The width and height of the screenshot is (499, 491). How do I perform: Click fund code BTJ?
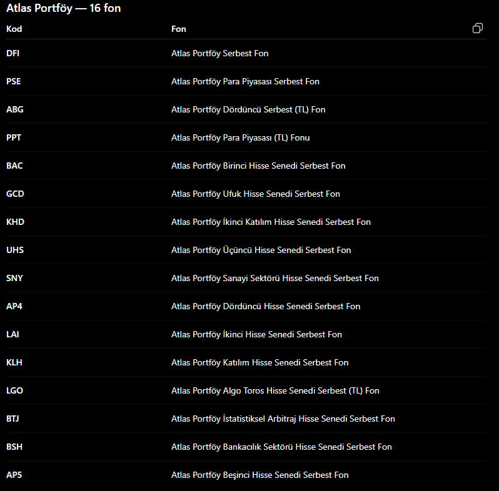click(13, 419)
